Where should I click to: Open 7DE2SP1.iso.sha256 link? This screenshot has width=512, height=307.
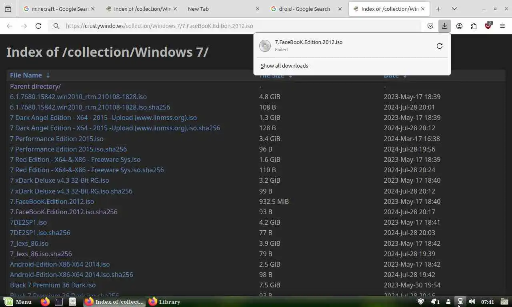[x=40, y=233]
